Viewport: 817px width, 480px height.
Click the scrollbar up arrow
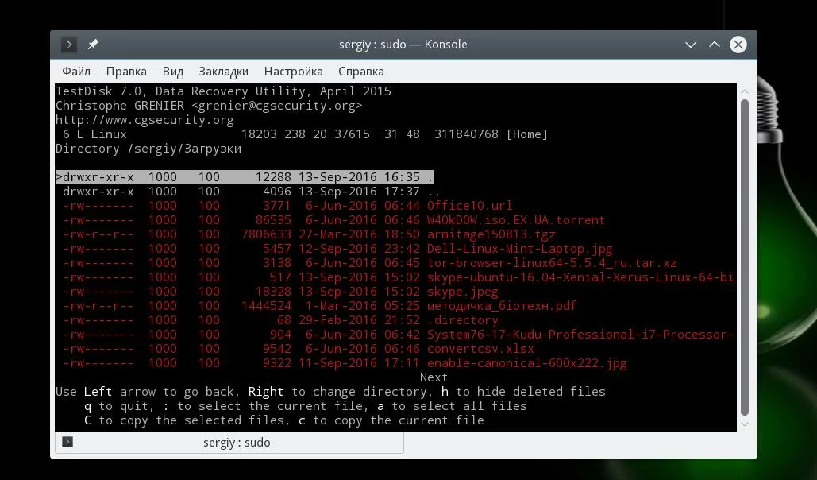click(745, 91)
